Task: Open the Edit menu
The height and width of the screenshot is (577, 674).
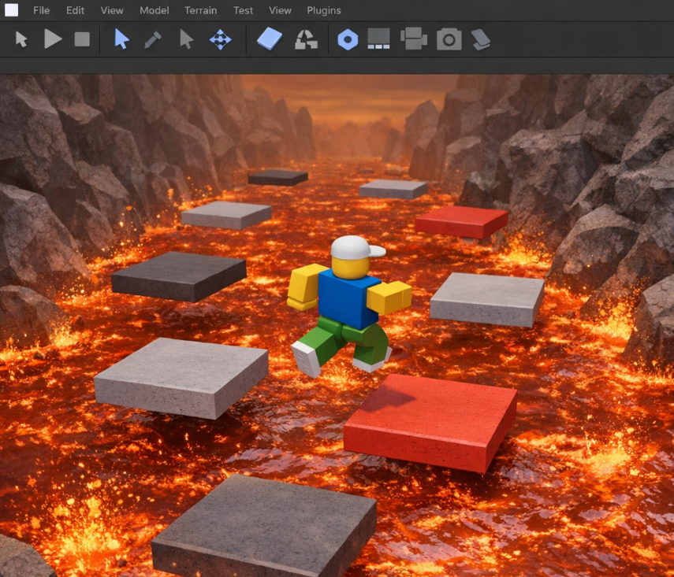Action: (75, 10)
